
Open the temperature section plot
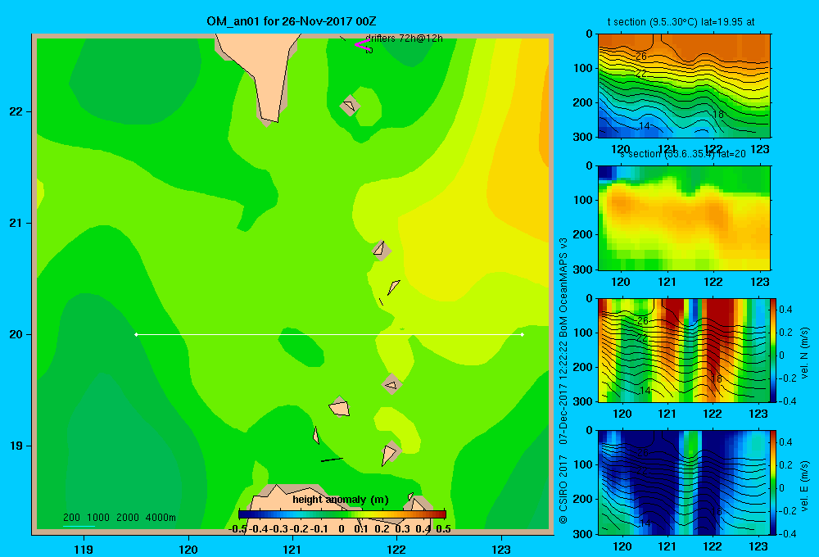[684, 86]
